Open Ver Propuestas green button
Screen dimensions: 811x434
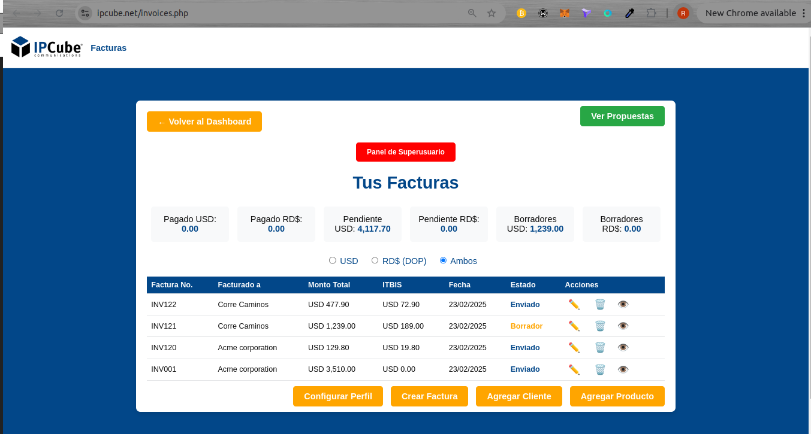(622, 116)
